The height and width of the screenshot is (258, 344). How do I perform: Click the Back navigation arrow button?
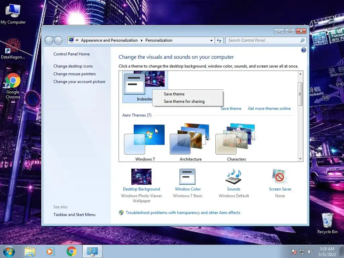point(49,40)
